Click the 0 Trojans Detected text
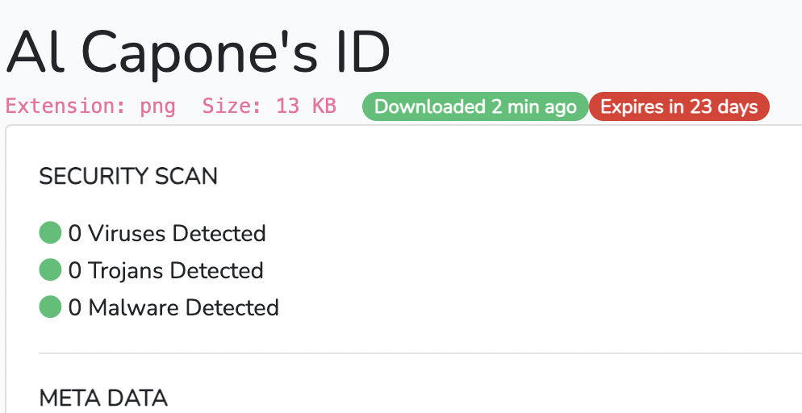 pos(165,270)
